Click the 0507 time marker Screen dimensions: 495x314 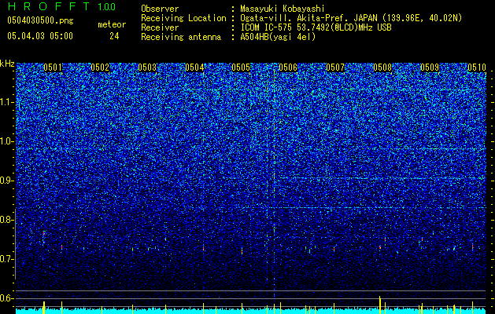(335, 68)
